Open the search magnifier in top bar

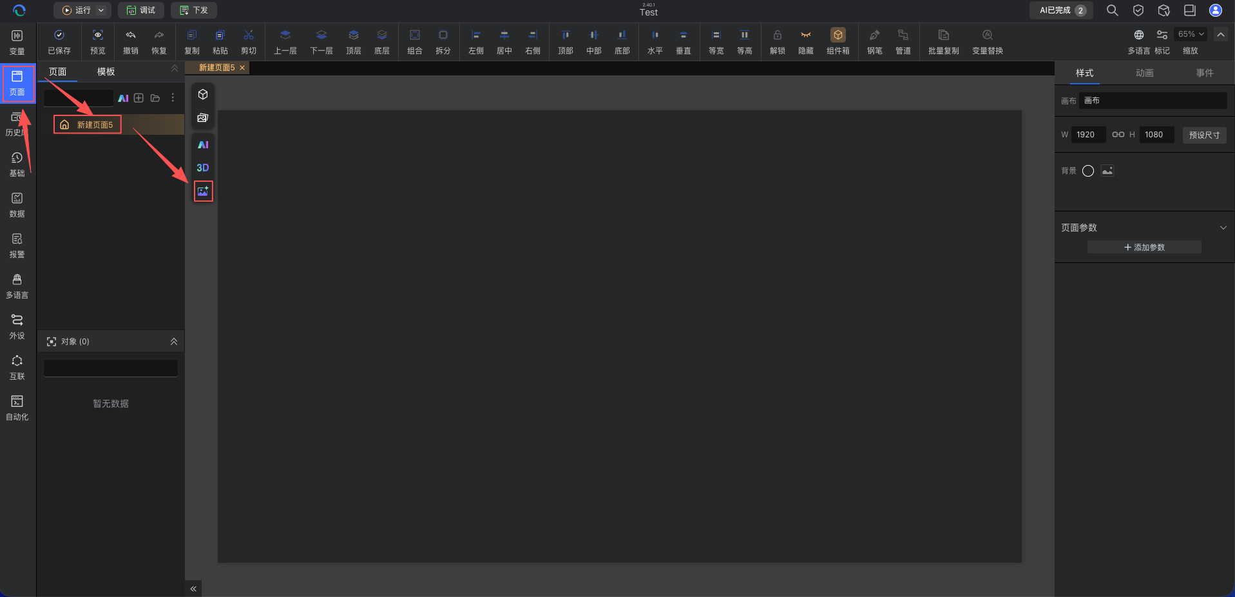[1112, 10]
